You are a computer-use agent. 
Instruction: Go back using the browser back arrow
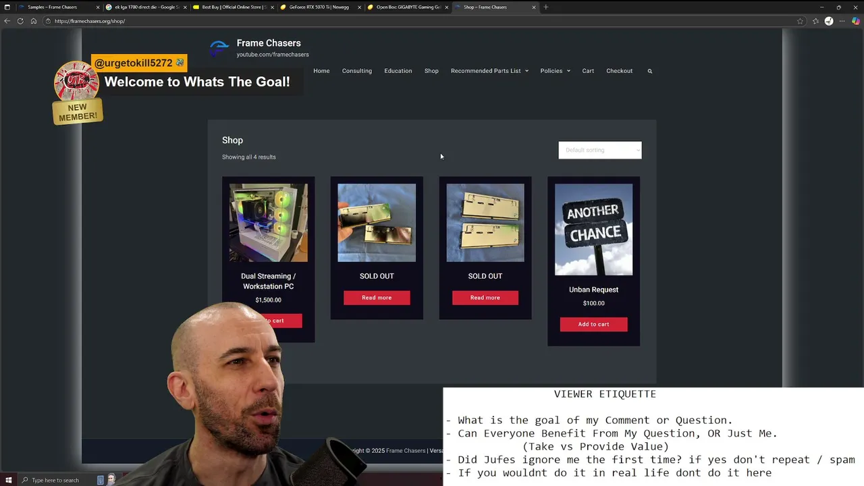pos(7,21)
